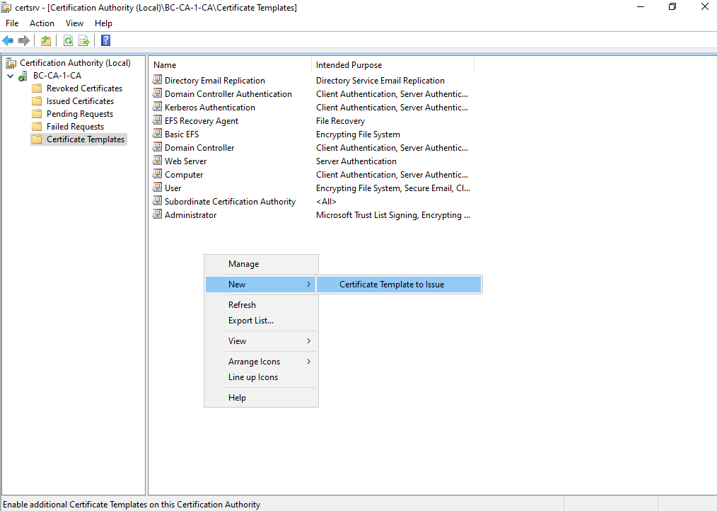Viewport: 717px width, 511px height.
Task: Click the EFS Recovery Agent template icon
Action: (157, 120)
